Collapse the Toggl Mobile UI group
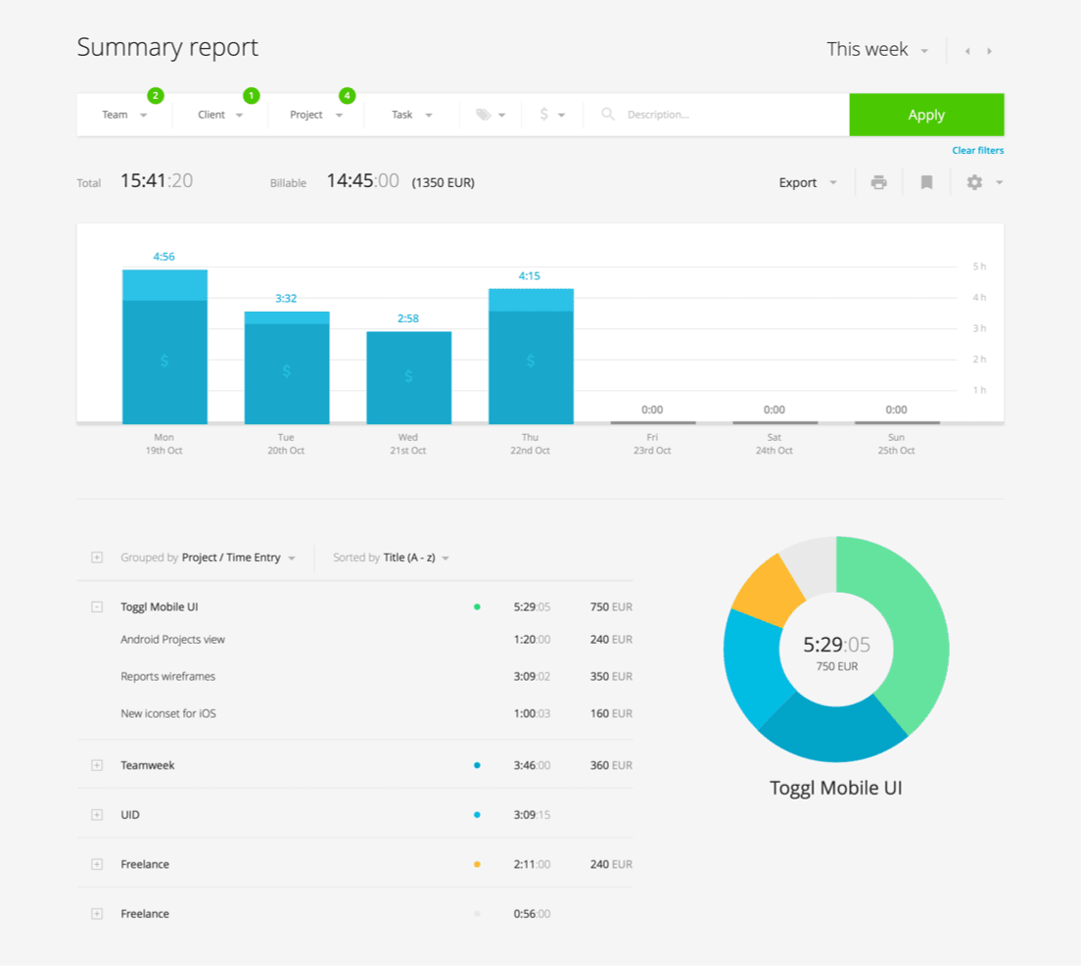 (x=97, y=606)
